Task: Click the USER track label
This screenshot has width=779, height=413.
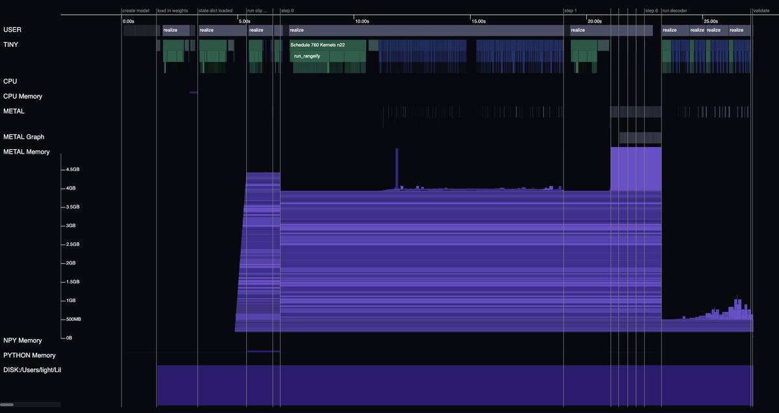Action: point(12,30)
